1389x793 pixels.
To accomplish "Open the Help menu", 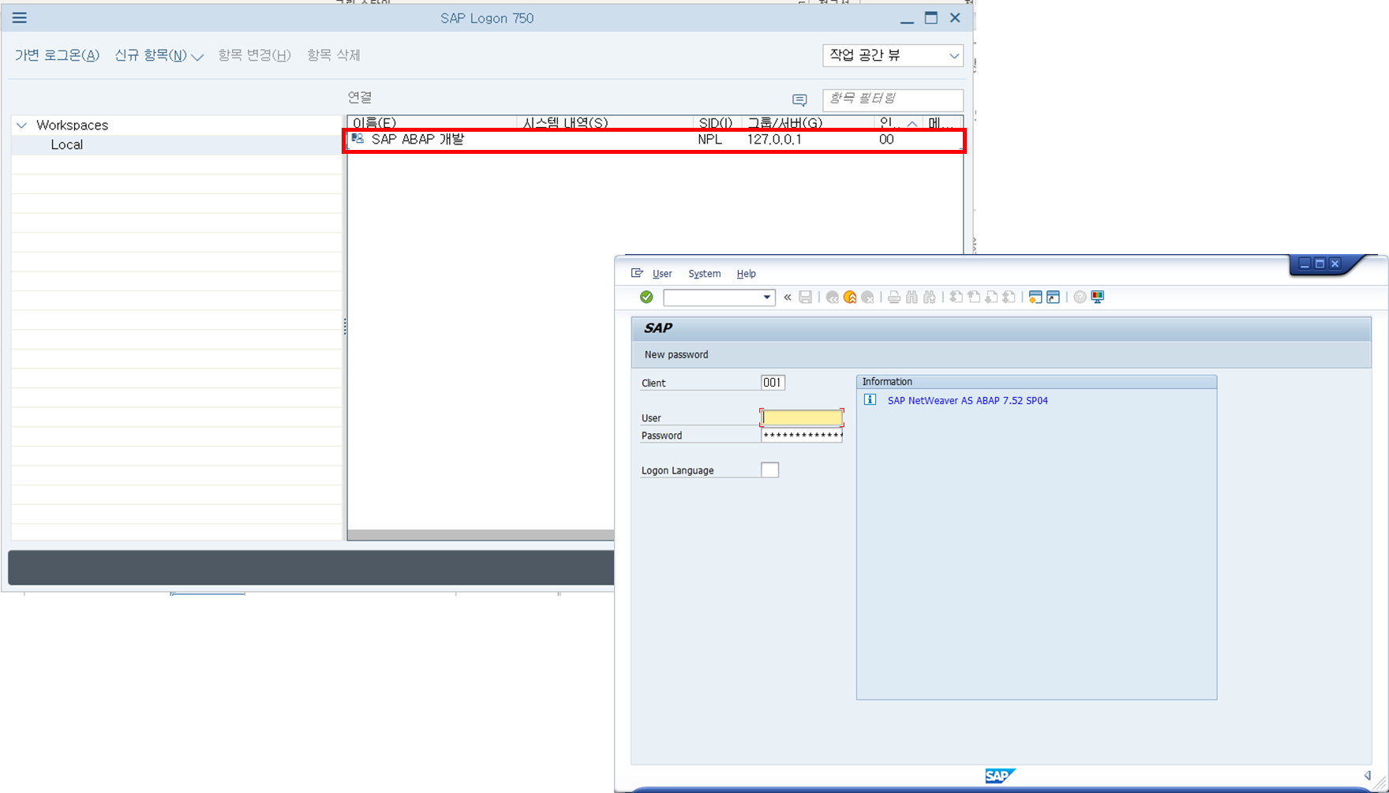I will pos(746,274).
